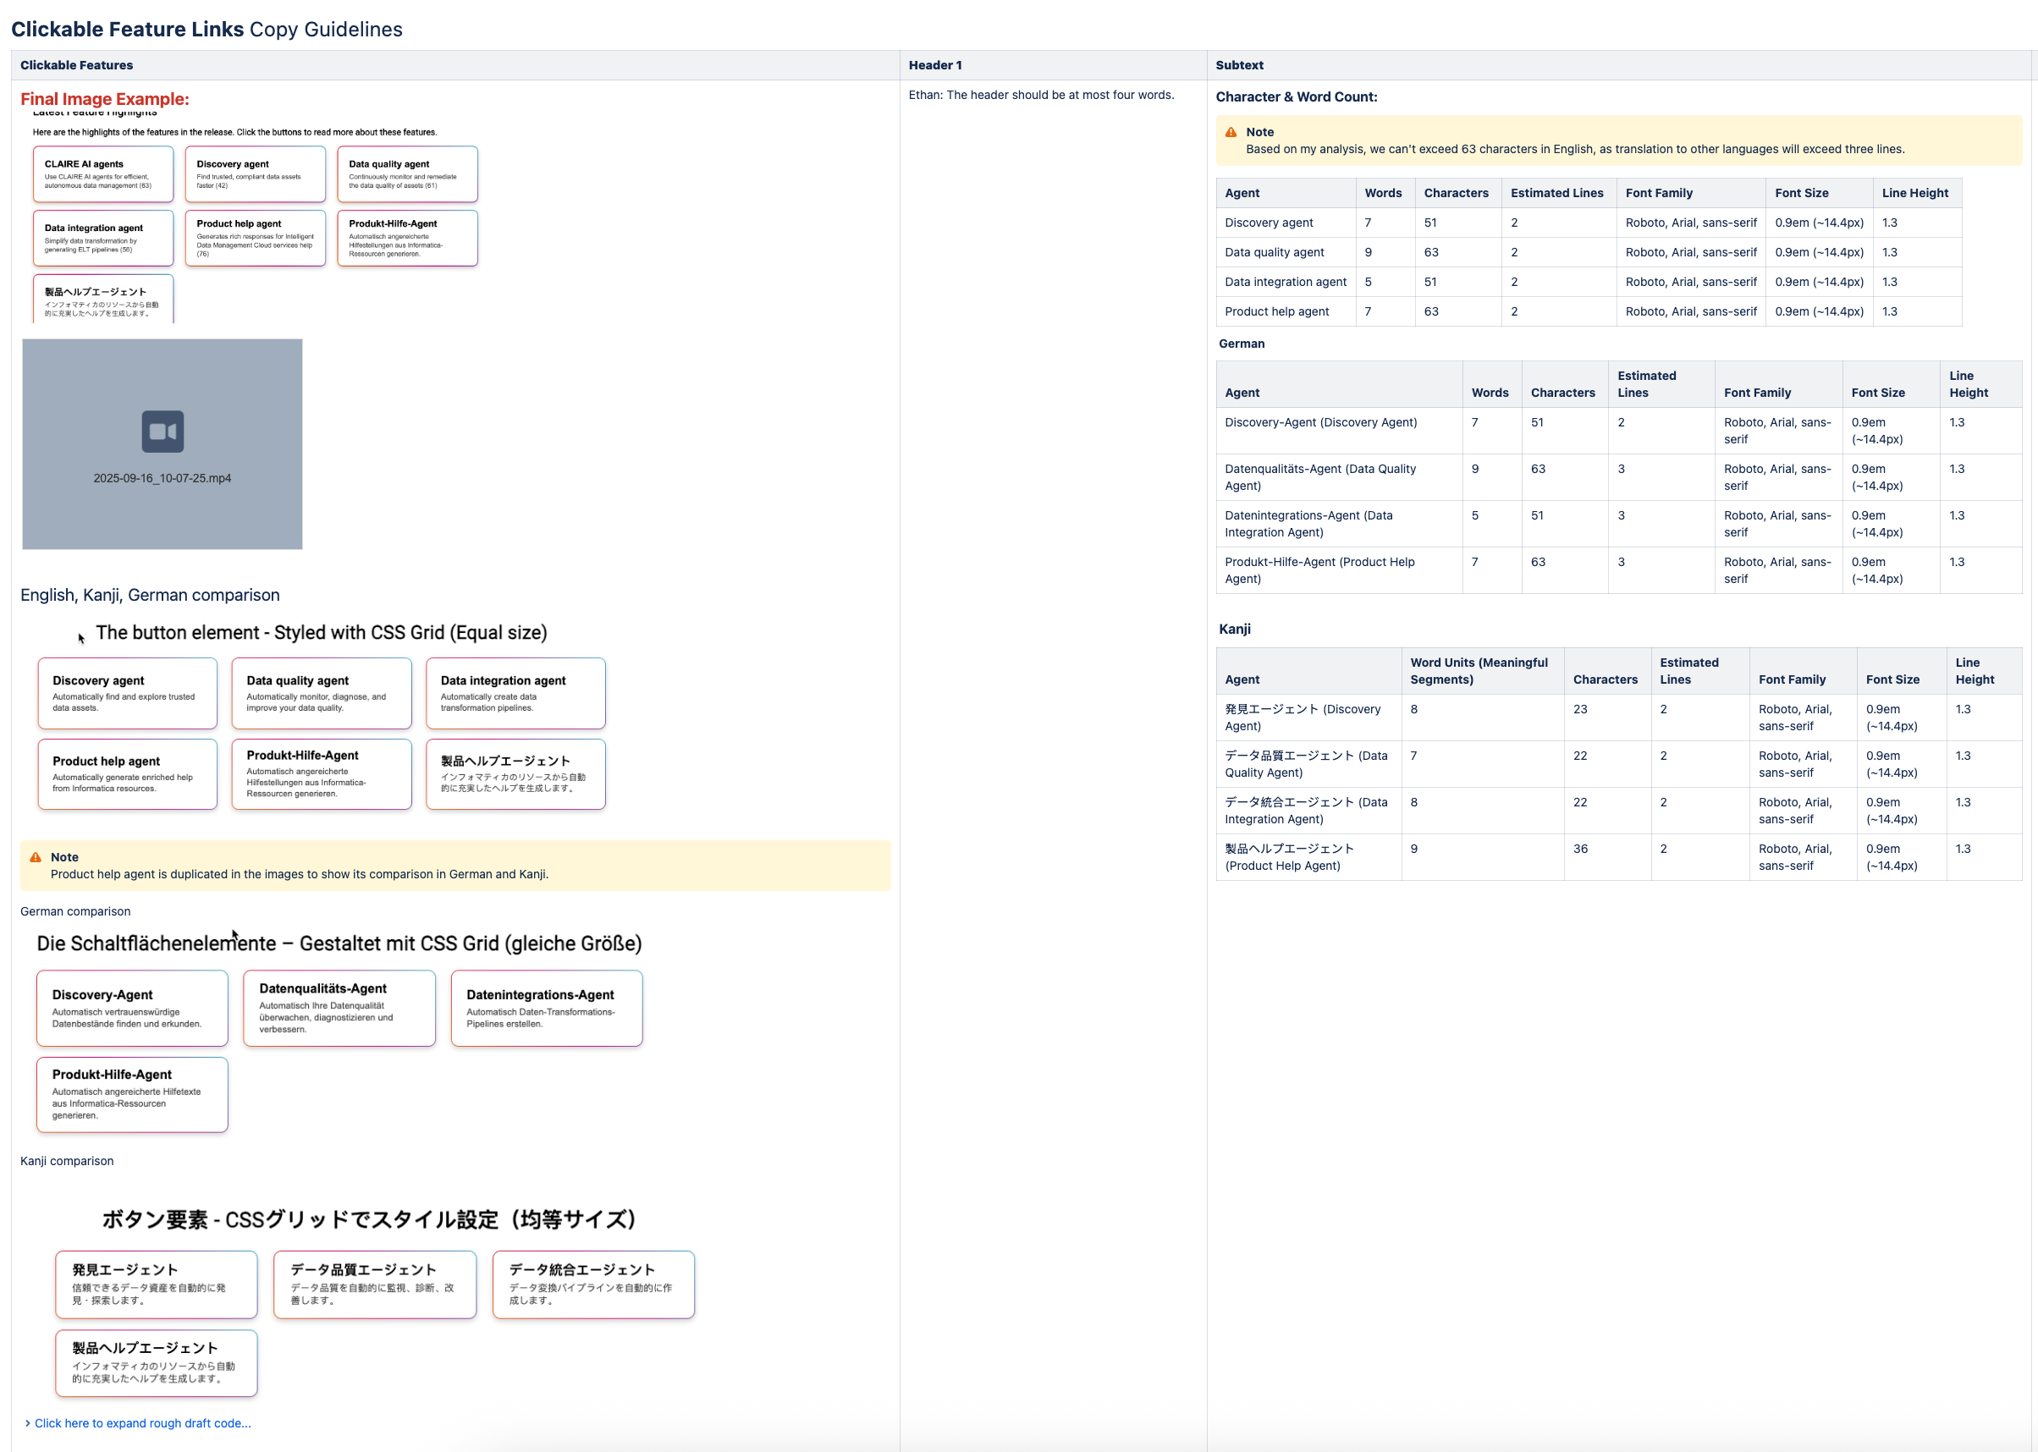Click the 発見エージェント card in the Kanji comparison
The width and height of the screenshot is (2038, 1452).
[x=156, y=1284]
